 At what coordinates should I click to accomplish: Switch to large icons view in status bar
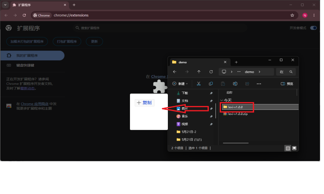[x=294, y=148]
